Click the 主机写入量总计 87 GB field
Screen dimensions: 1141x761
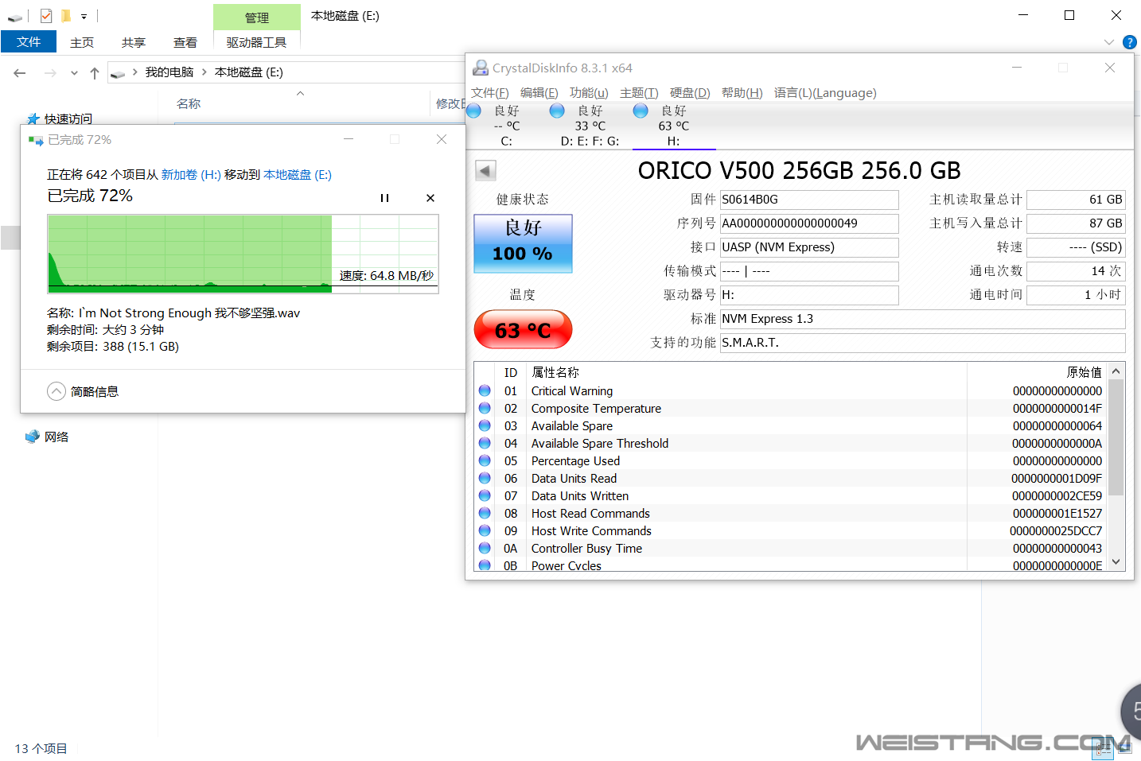click(1076, 223)
